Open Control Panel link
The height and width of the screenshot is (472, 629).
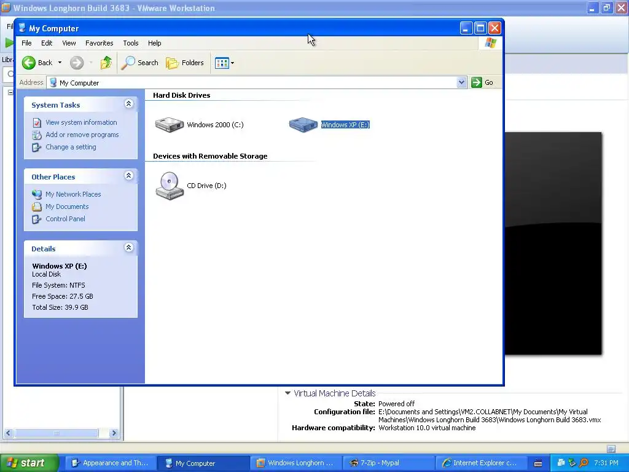click(65, 219)
